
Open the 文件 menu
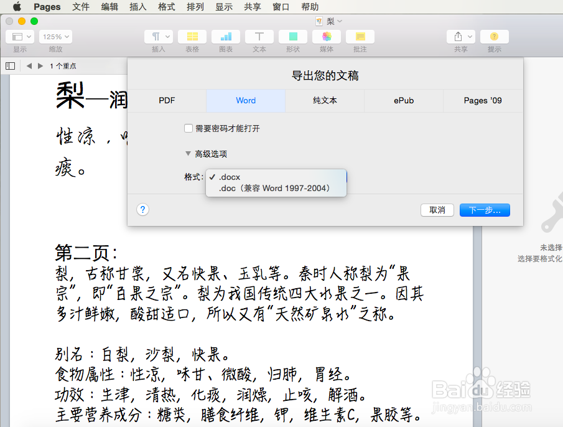tap(81, 7)
